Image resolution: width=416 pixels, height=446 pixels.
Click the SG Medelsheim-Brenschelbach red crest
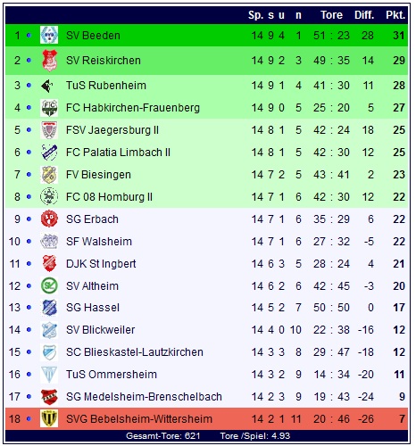(49, 397)
